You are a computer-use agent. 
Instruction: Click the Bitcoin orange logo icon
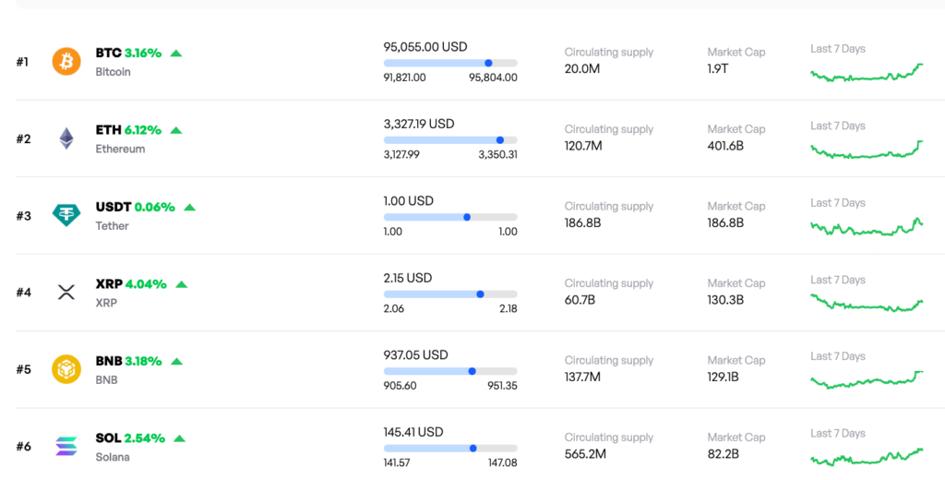[x=66, y=62]
